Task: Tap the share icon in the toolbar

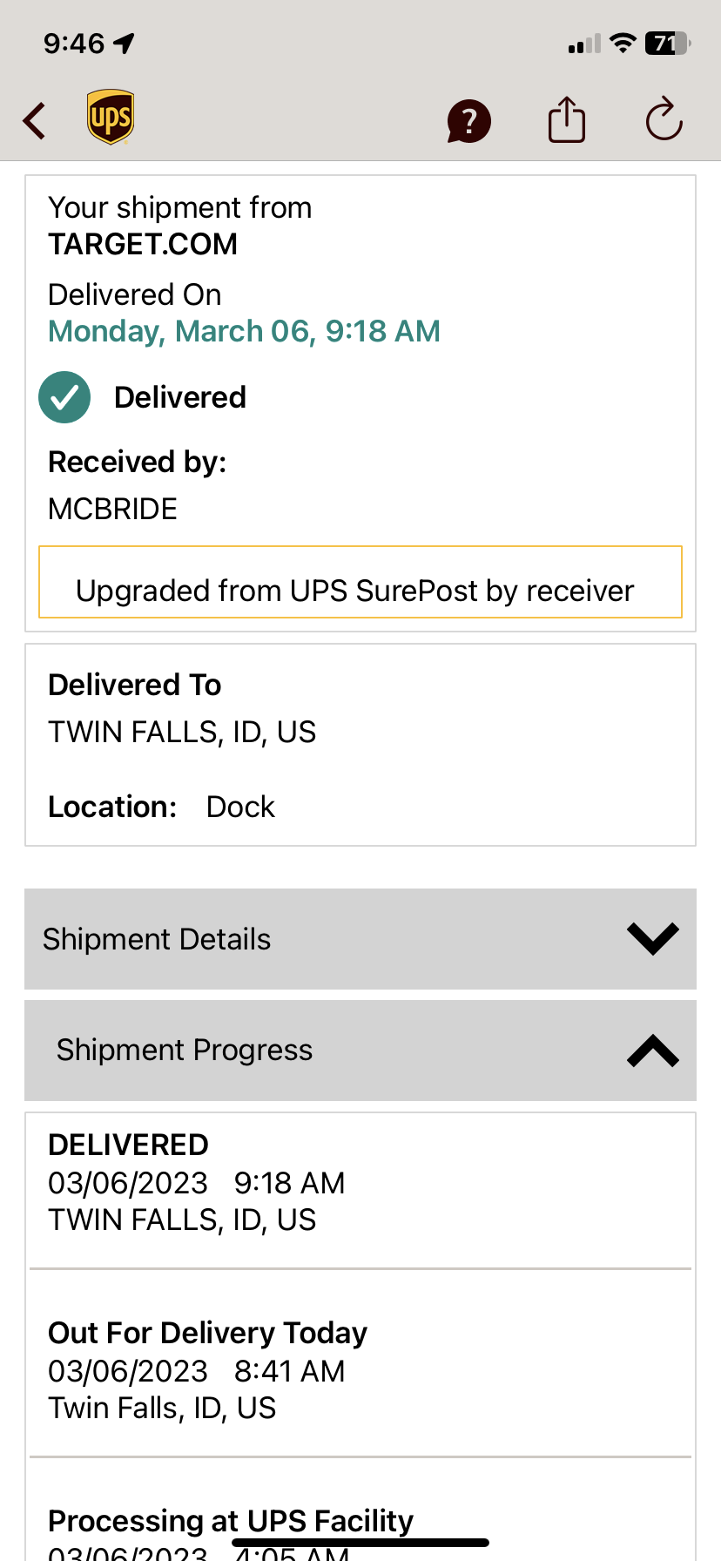Action: [566, 120]
